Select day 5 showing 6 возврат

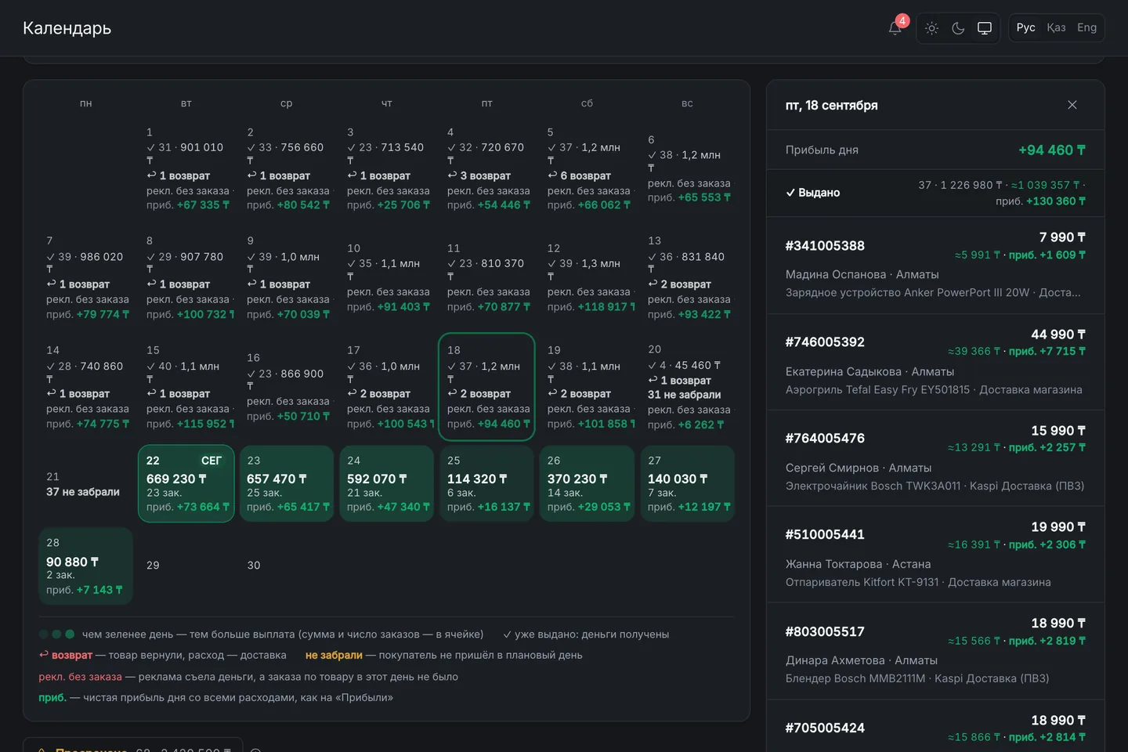[587, 168]
